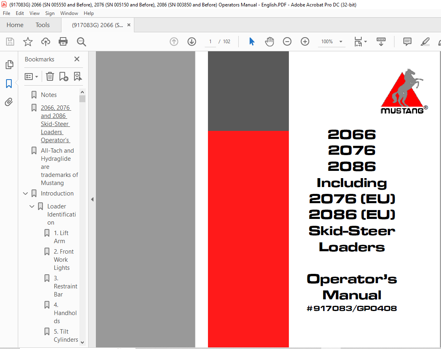441x349 pixels.
Task: Open the All-Tach and Hydraglide bookmark
Action: [x=59, y=167]
